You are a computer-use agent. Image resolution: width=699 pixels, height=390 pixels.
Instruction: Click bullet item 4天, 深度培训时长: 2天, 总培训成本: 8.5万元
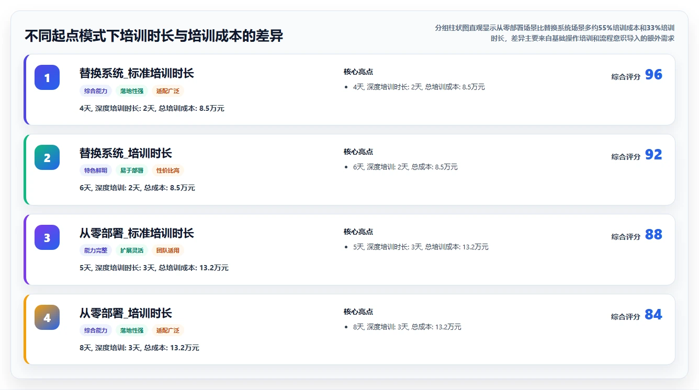click(x=419, y=87)
